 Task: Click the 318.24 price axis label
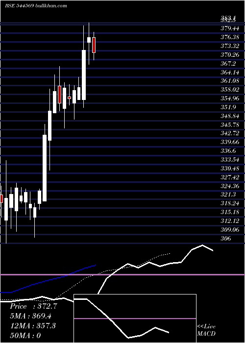click(x=230, y=203)
